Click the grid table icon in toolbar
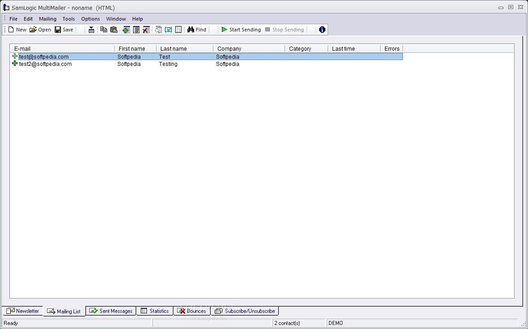Screen dimensions: 528x329 tap(178, 30)
